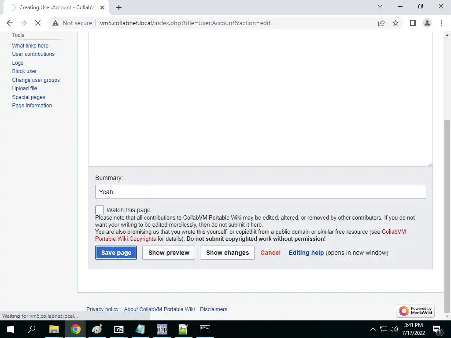Image resolution: width=451 pixels, height=338 pixels.
Task: Click the Save page button
Action: pyautogui.click(x=116, y=253)
